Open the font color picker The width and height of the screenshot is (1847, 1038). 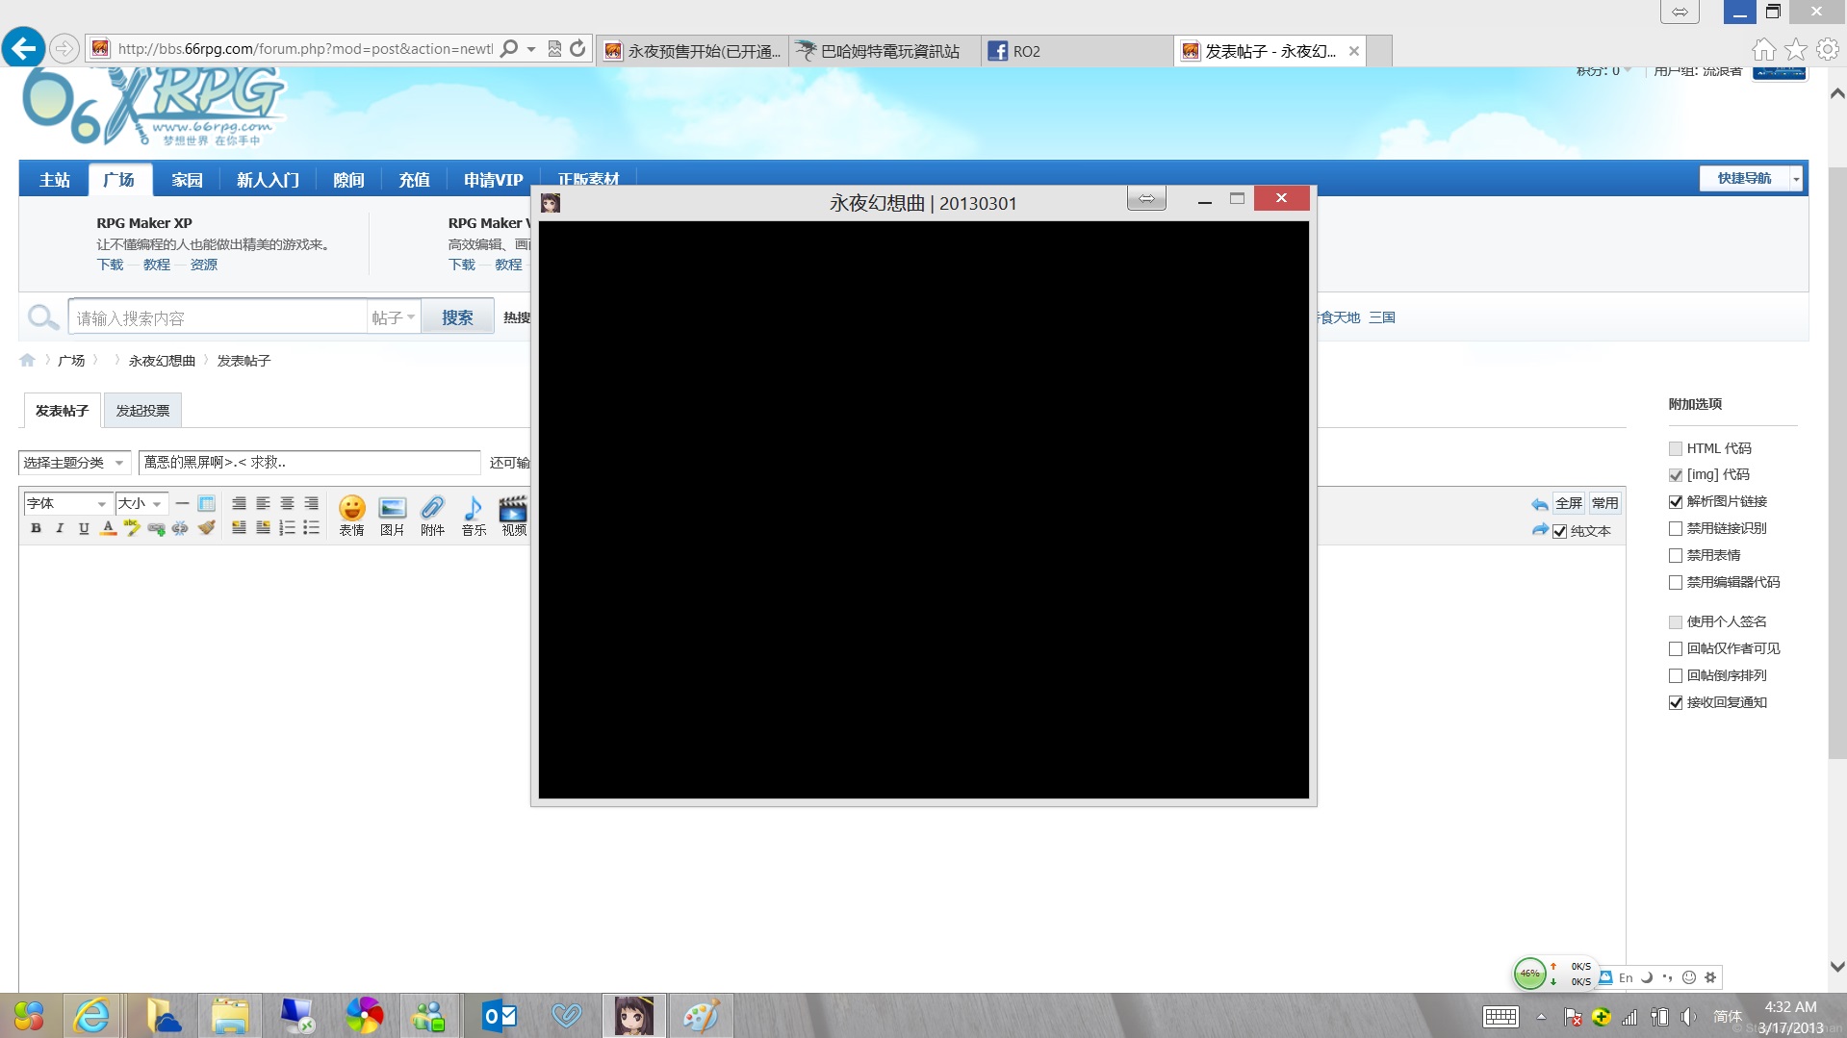pos(108,528)
